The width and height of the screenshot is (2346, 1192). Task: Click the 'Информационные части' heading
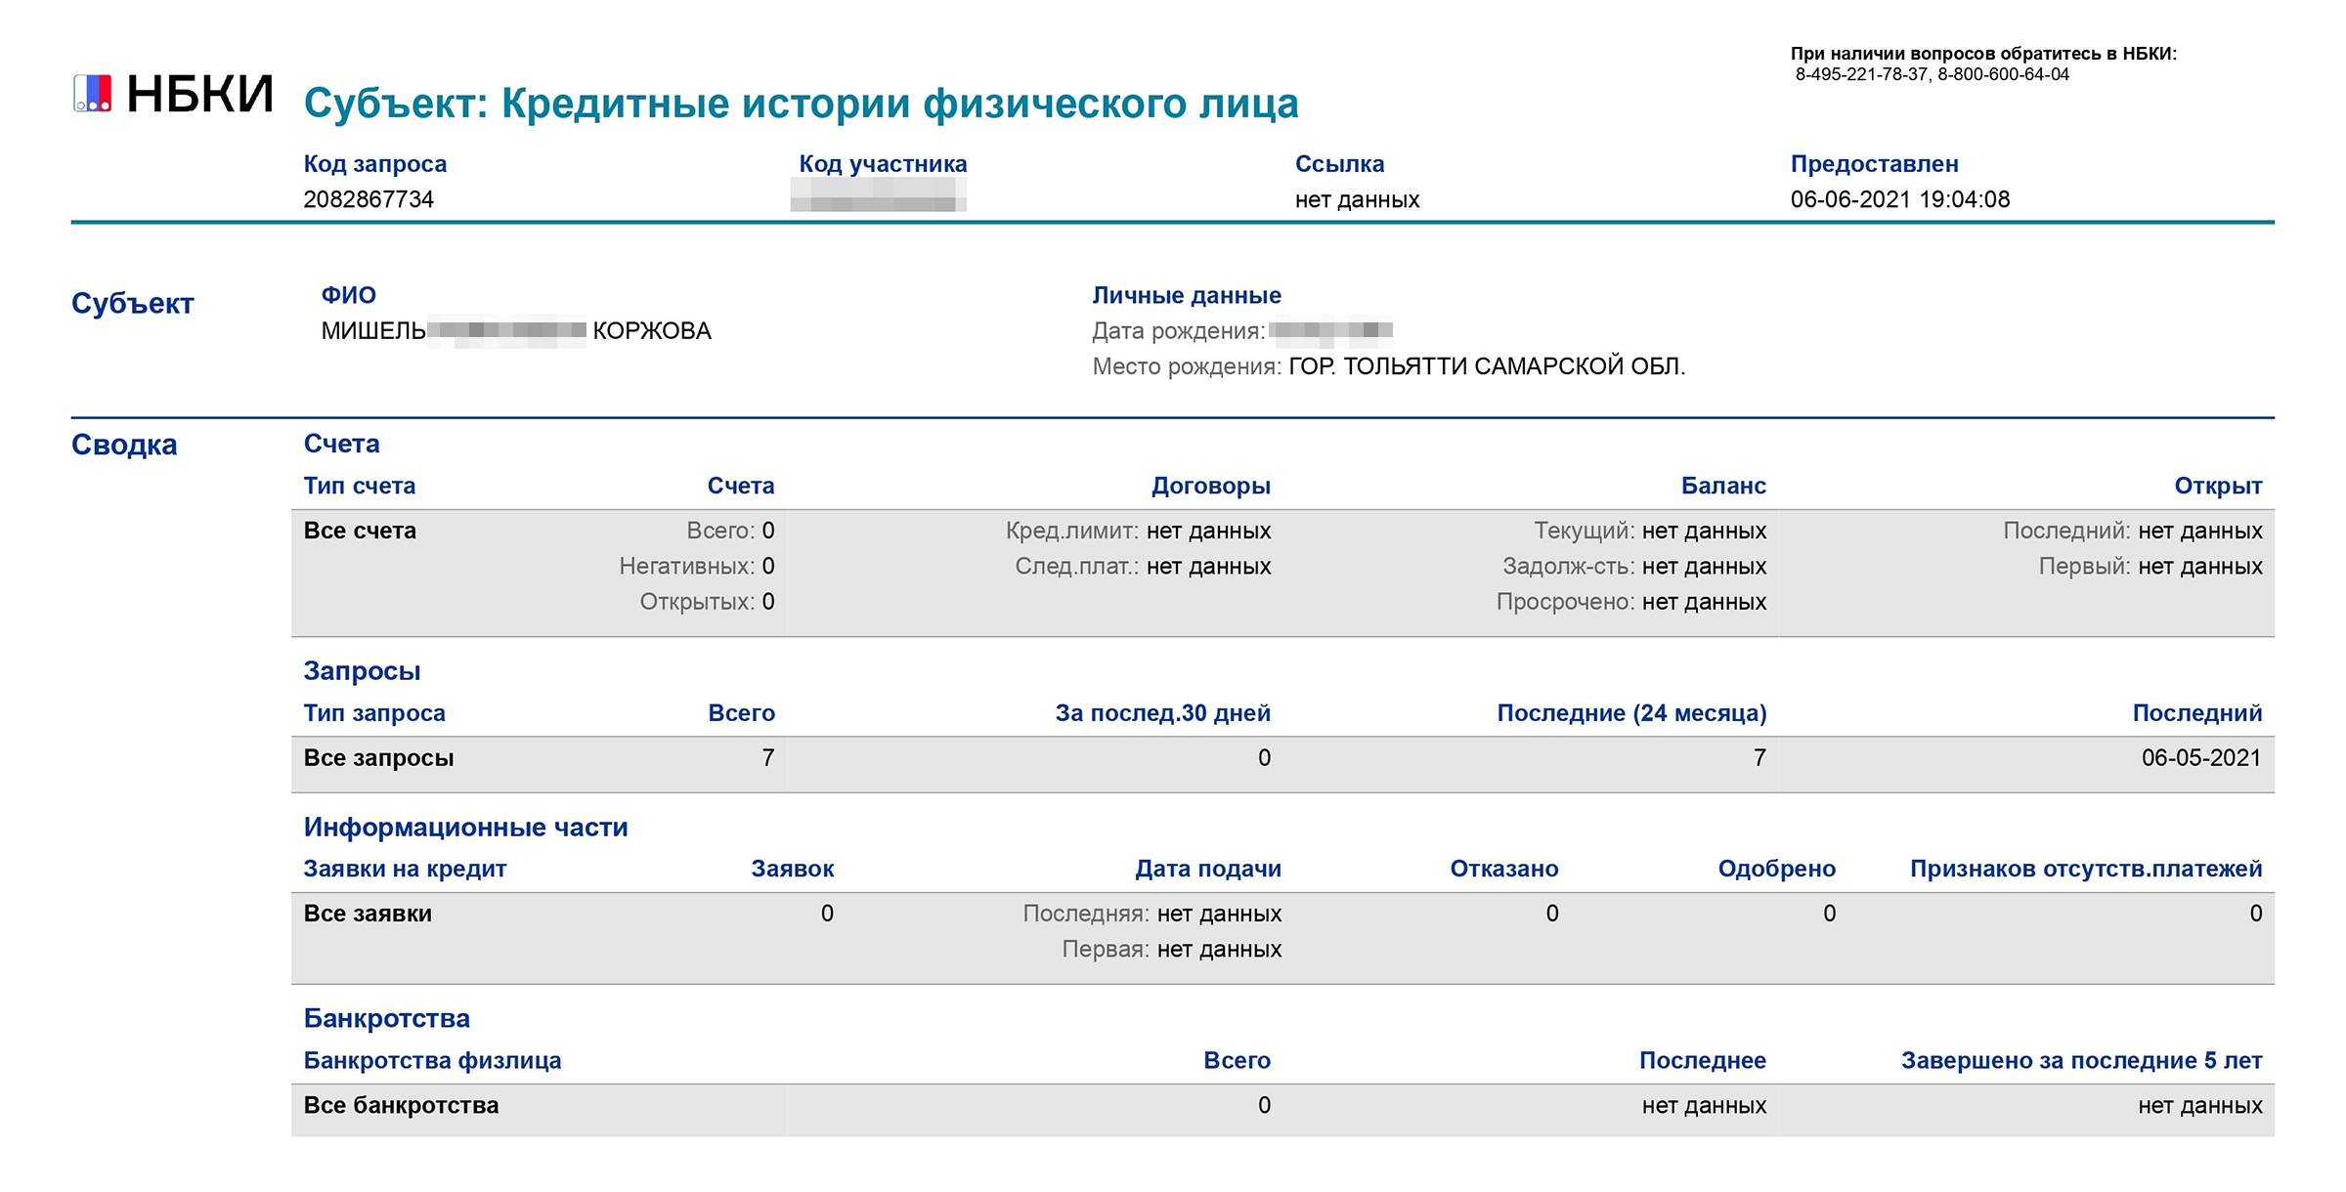[465, 828]
